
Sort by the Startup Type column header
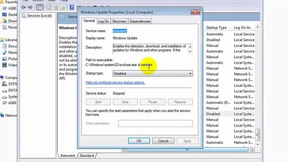(216, 27)
